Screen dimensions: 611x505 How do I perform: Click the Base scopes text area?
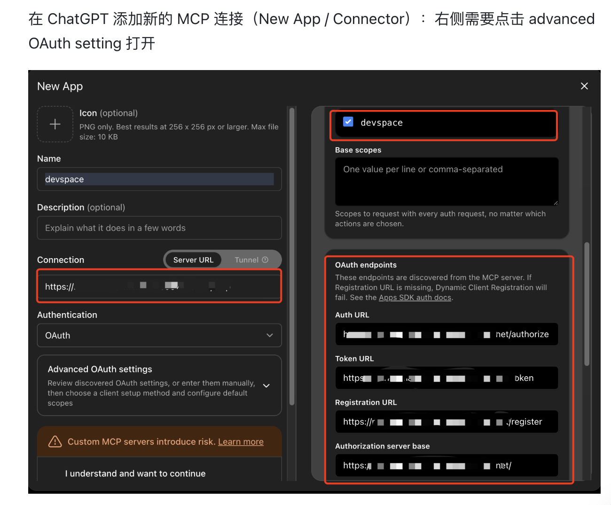446,181
